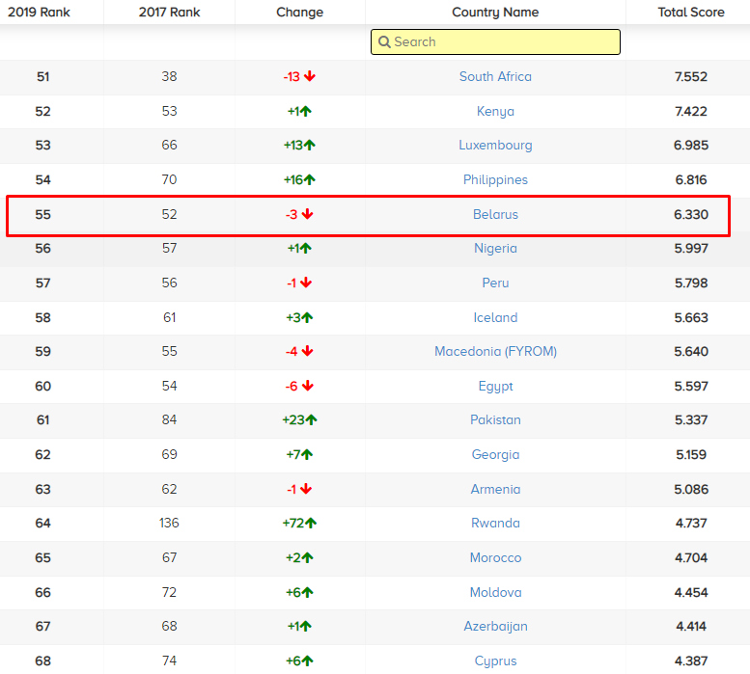Sort by the 2017 Rank column header
This screenshot has height=674, width=750.
[169, 13]
